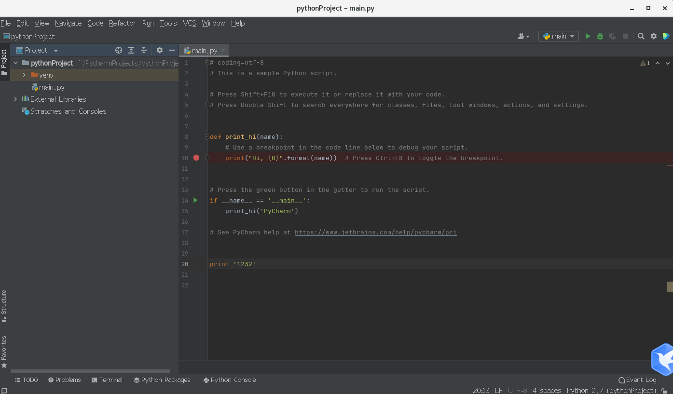Image resolution: width=673 pixels, height=394 pixels.
Task: Open the VCS menu
Action: pos(190,23)
